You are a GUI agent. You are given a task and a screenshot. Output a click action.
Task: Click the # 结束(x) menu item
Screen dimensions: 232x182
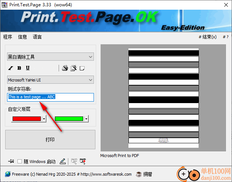(x=208, y=37)
